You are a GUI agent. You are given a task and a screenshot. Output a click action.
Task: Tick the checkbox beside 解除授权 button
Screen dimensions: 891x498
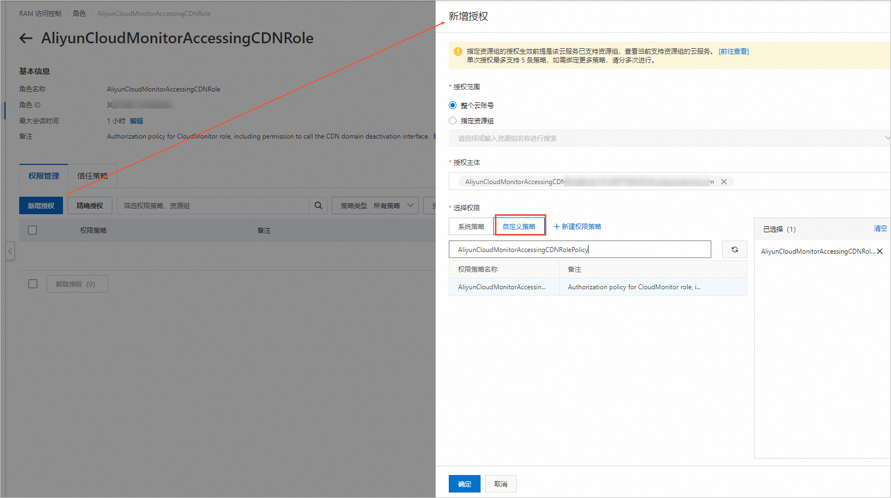(33, 284)
